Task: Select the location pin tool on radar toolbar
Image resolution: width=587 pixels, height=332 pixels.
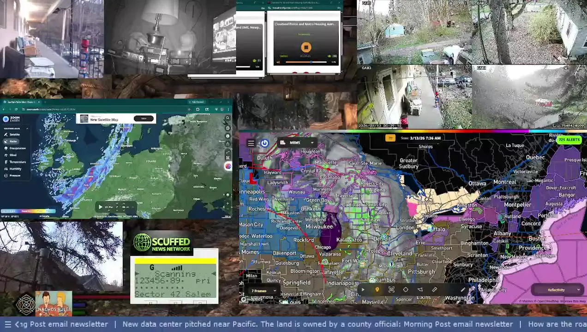Action: tap(377, 290)
